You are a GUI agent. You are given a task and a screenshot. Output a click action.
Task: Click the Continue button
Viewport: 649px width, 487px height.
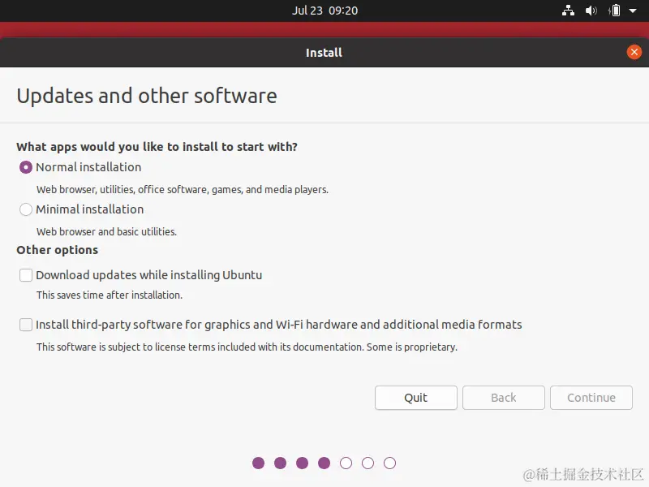591,398
